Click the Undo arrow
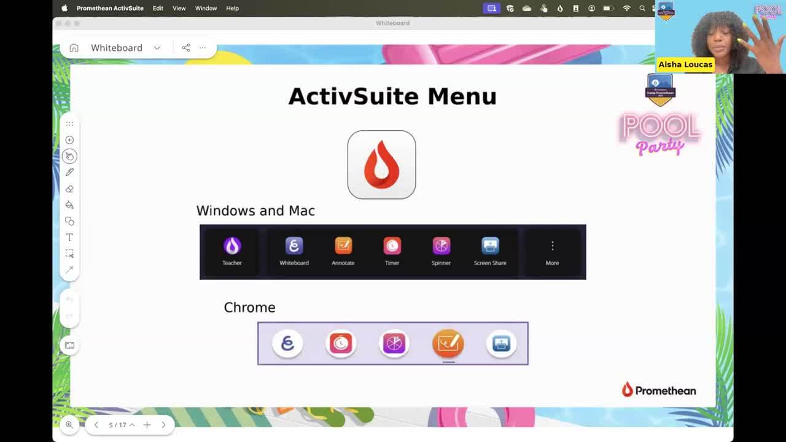 point(69,300)
